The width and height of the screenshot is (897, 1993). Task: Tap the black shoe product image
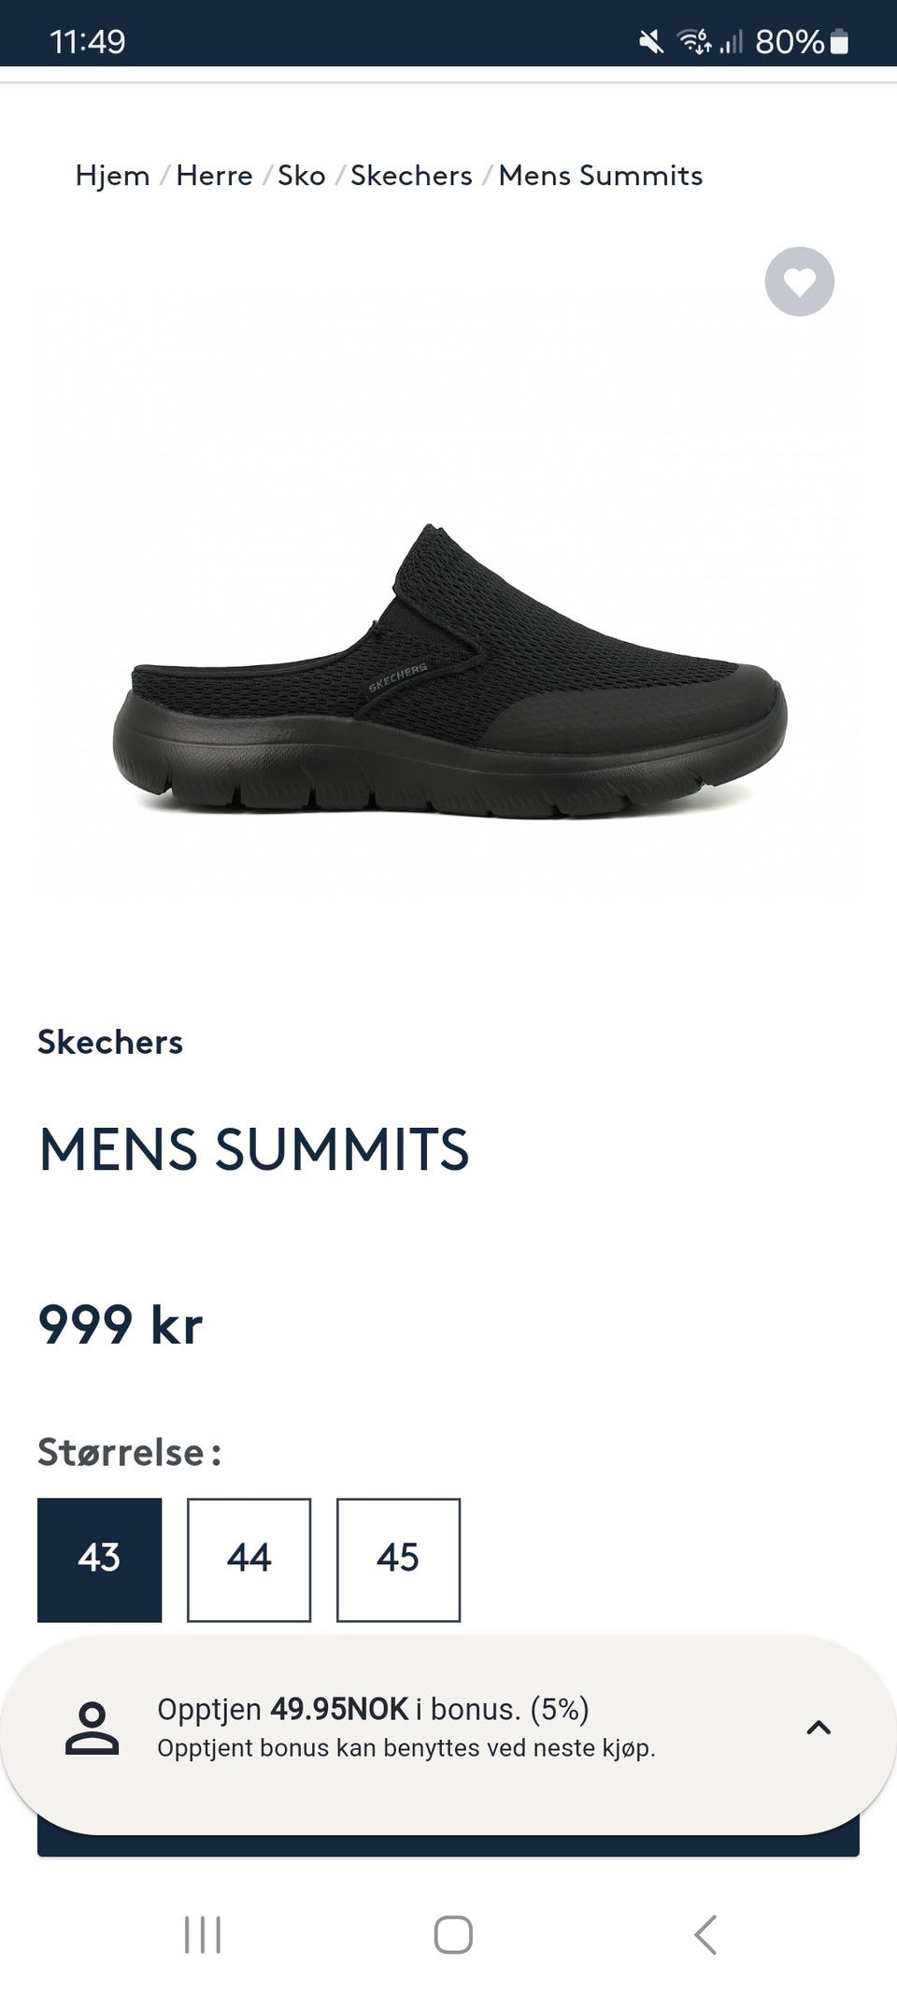(x=449, y=671)
